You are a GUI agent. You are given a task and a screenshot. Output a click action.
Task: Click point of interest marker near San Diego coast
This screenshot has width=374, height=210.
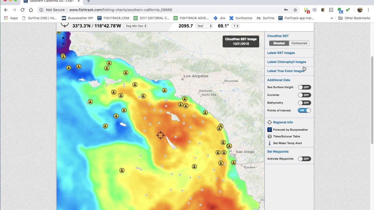(x=229, y=146)
